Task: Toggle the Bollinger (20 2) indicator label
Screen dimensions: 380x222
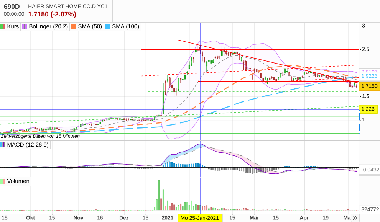Action: pyautogui.click(x=48, y=26)
